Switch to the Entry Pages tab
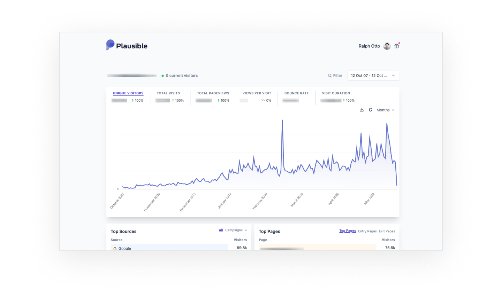The width and height of the screenshot is (502, 296). point(367,231)
